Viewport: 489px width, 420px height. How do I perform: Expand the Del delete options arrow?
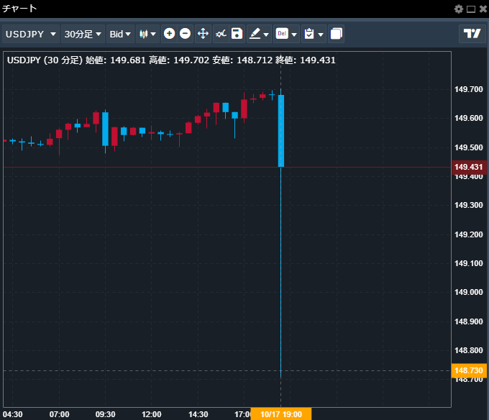(x=294, y=35)
